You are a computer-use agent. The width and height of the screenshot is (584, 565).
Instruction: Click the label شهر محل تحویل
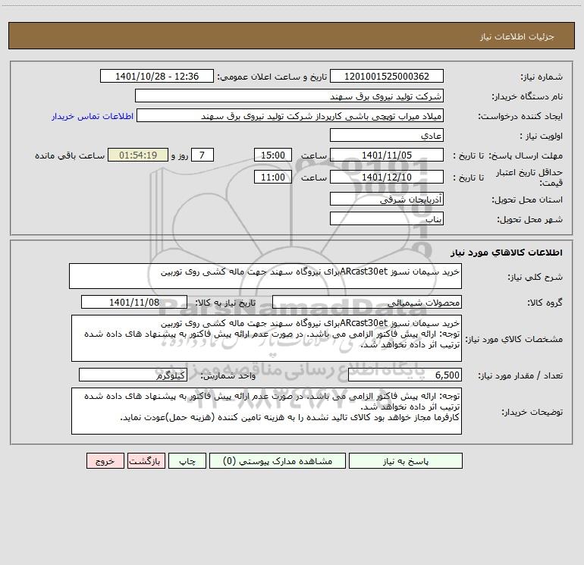tap(529, 219)
